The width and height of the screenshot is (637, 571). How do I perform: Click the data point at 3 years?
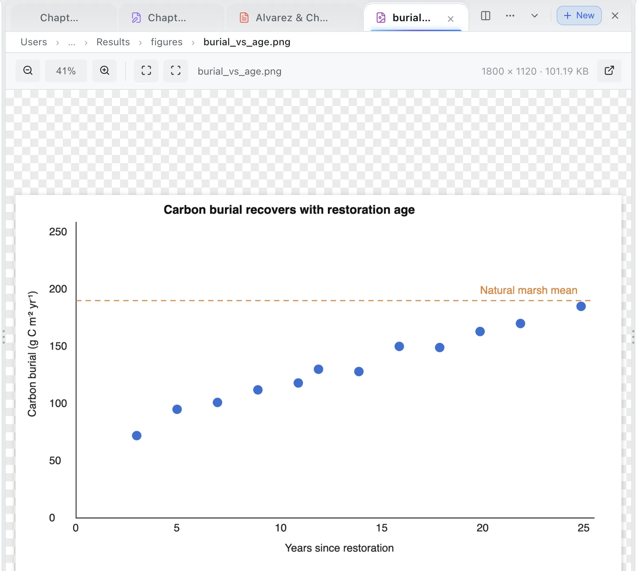137,436
